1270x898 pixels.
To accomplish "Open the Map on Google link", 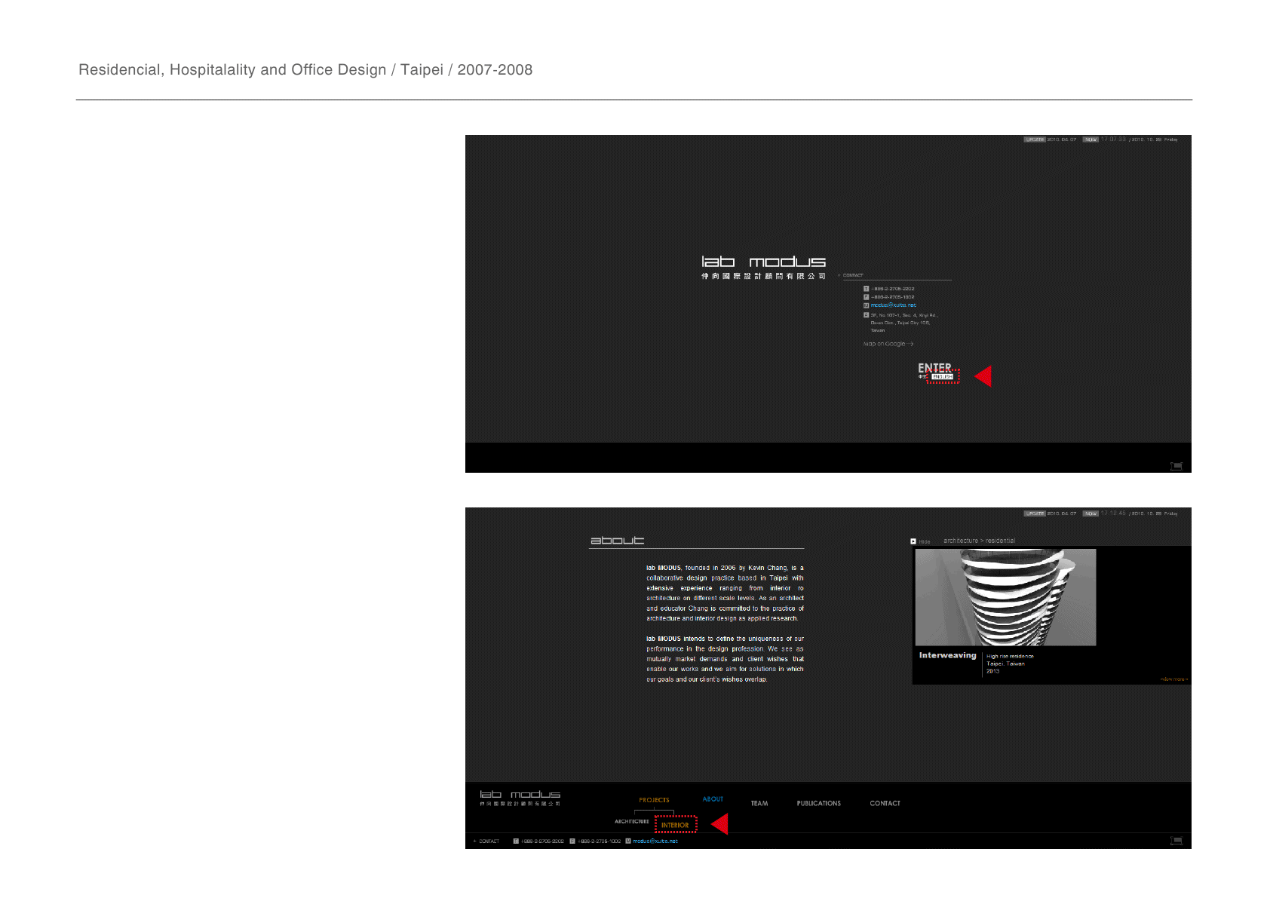I will (888, 344).
